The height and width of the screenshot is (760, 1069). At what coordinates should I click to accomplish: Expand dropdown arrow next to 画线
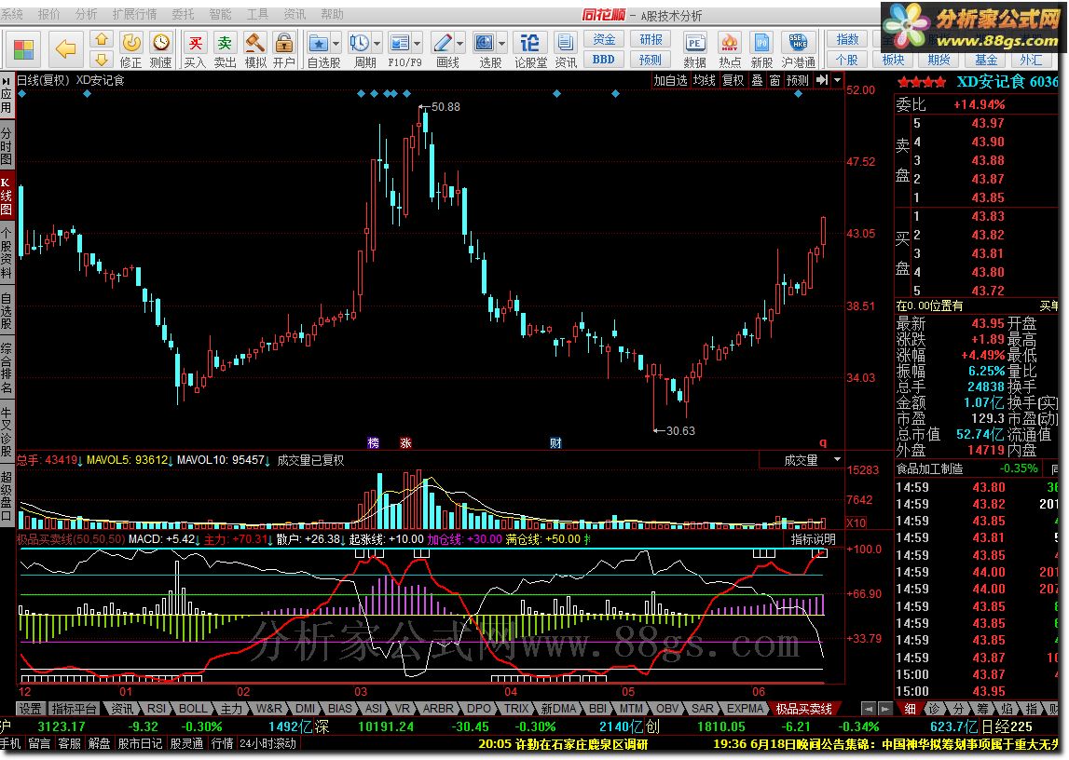click(x=460, y=44)
